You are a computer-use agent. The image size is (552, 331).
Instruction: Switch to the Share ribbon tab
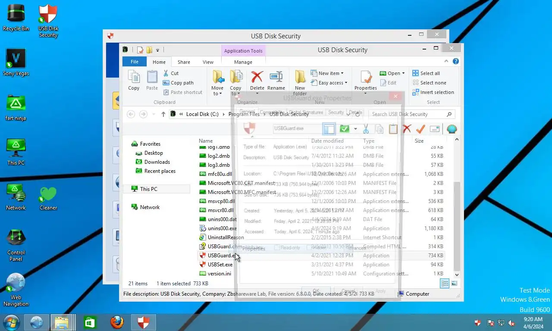(184, 62)
